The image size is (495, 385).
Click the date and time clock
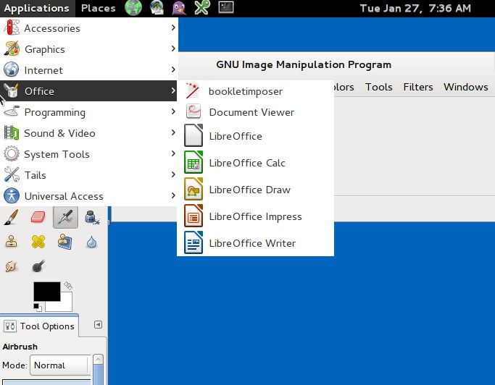point(415,8)
